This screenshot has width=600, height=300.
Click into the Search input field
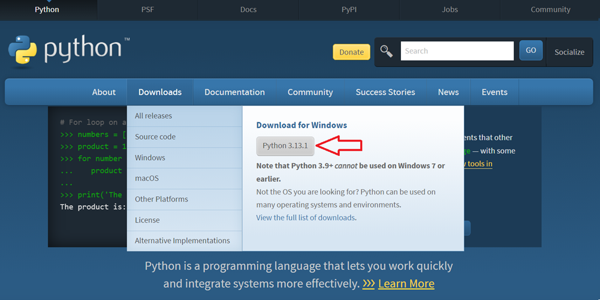click(x=457, y=51)
